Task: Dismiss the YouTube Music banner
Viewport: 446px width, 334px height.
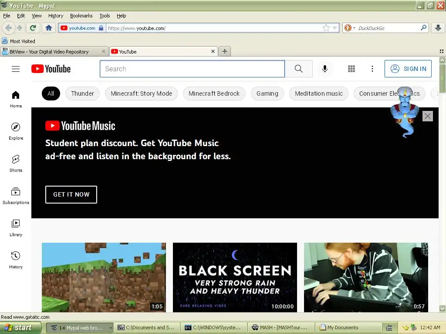Action: coord(428,116)
